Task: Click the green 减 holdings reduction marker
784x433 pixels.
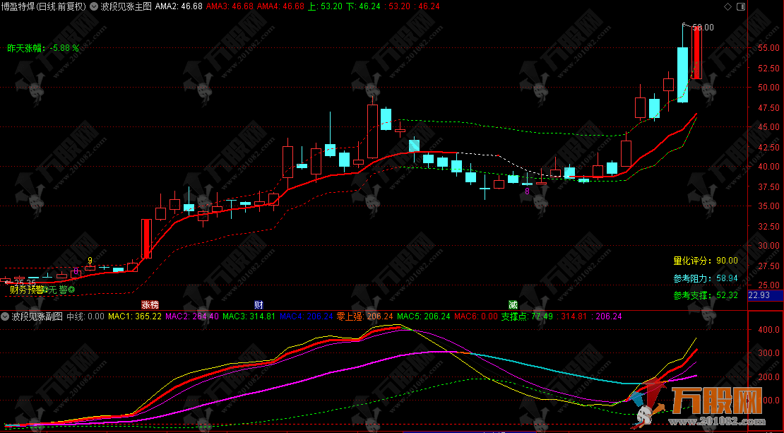Action: [512, 304]
